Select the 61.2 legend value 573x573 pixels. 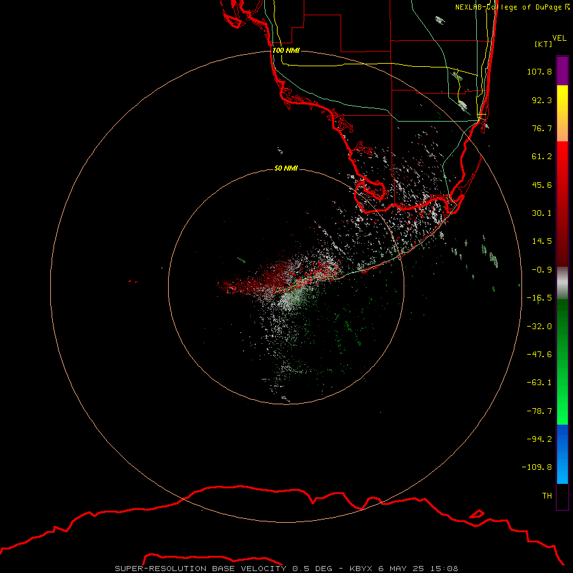click(x=542, y=157)
